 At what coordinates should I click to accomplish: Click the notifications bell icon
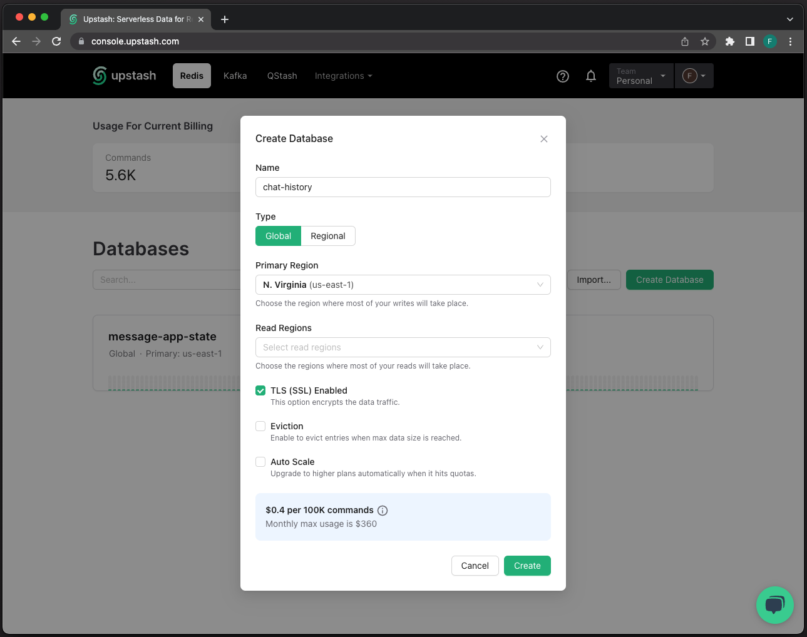pyautogui.click(x=590, y=76)
